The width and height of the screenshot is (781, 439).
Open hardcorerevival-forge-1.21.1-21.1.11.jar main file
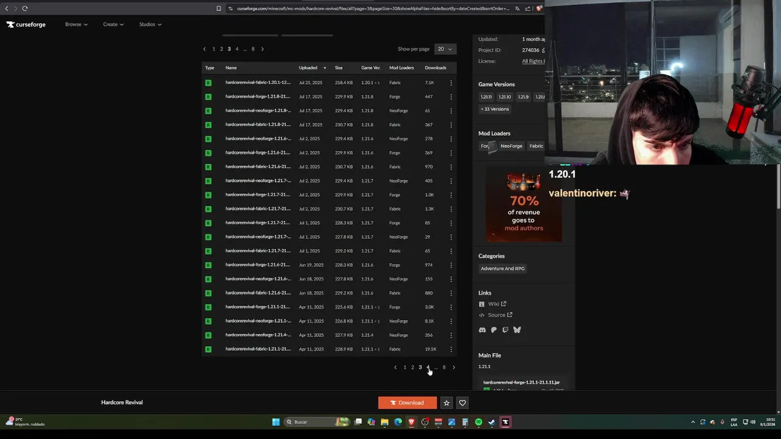pyautogui.click(x=522, y=382)
